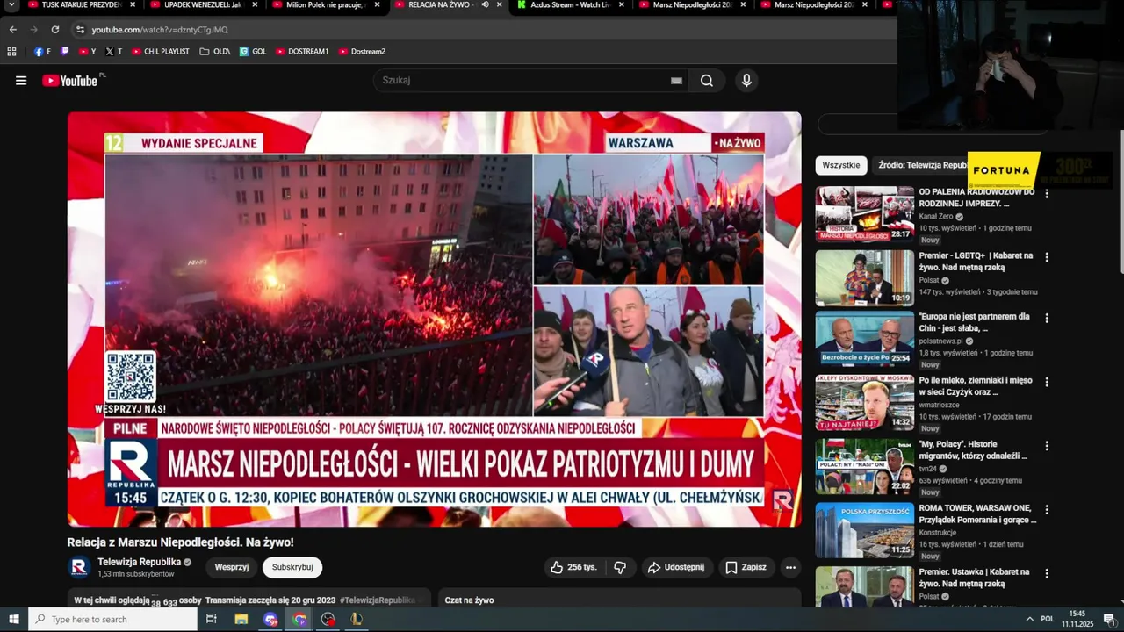The height and width of the screenshot is (632, 1124).
Task: Open Telewizja Republika channel name link
Action: [x=140, y=562]
